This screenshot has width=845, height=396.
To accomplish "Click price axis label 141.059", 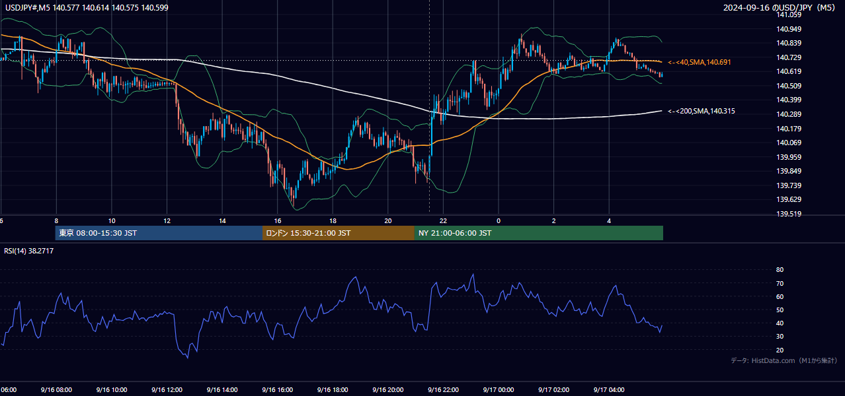I will pos(788,15).
